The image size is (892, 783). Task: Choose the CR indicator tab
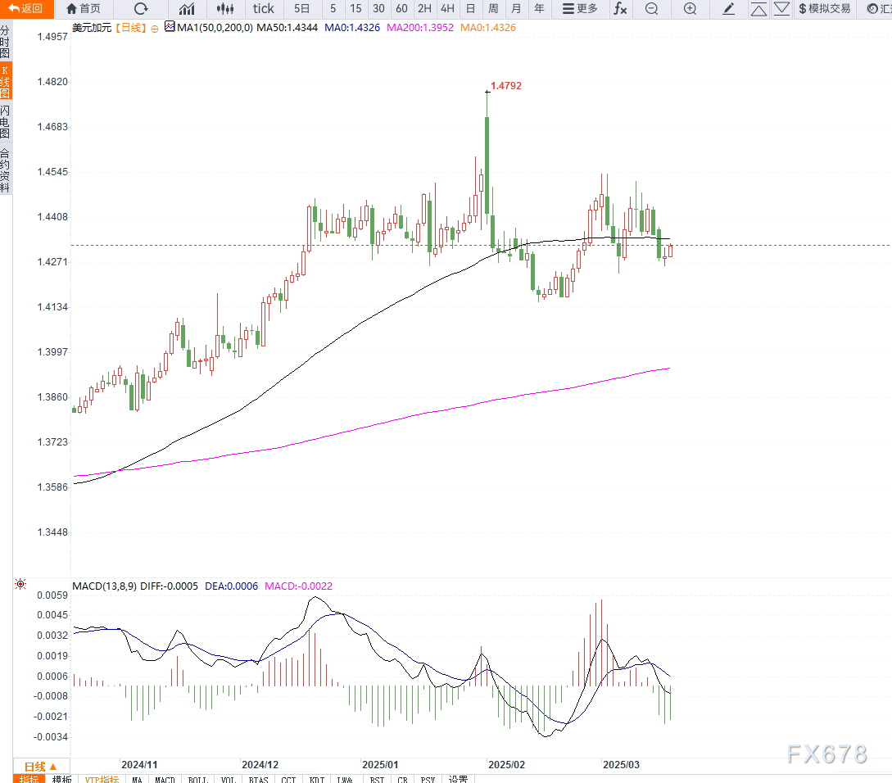pyautogui.click(x=403, y=779)
